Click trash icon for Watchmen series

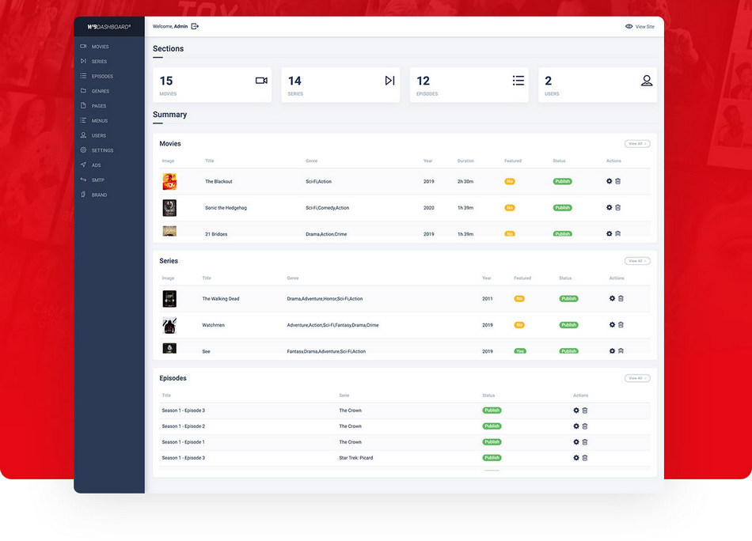click(621, 324)
